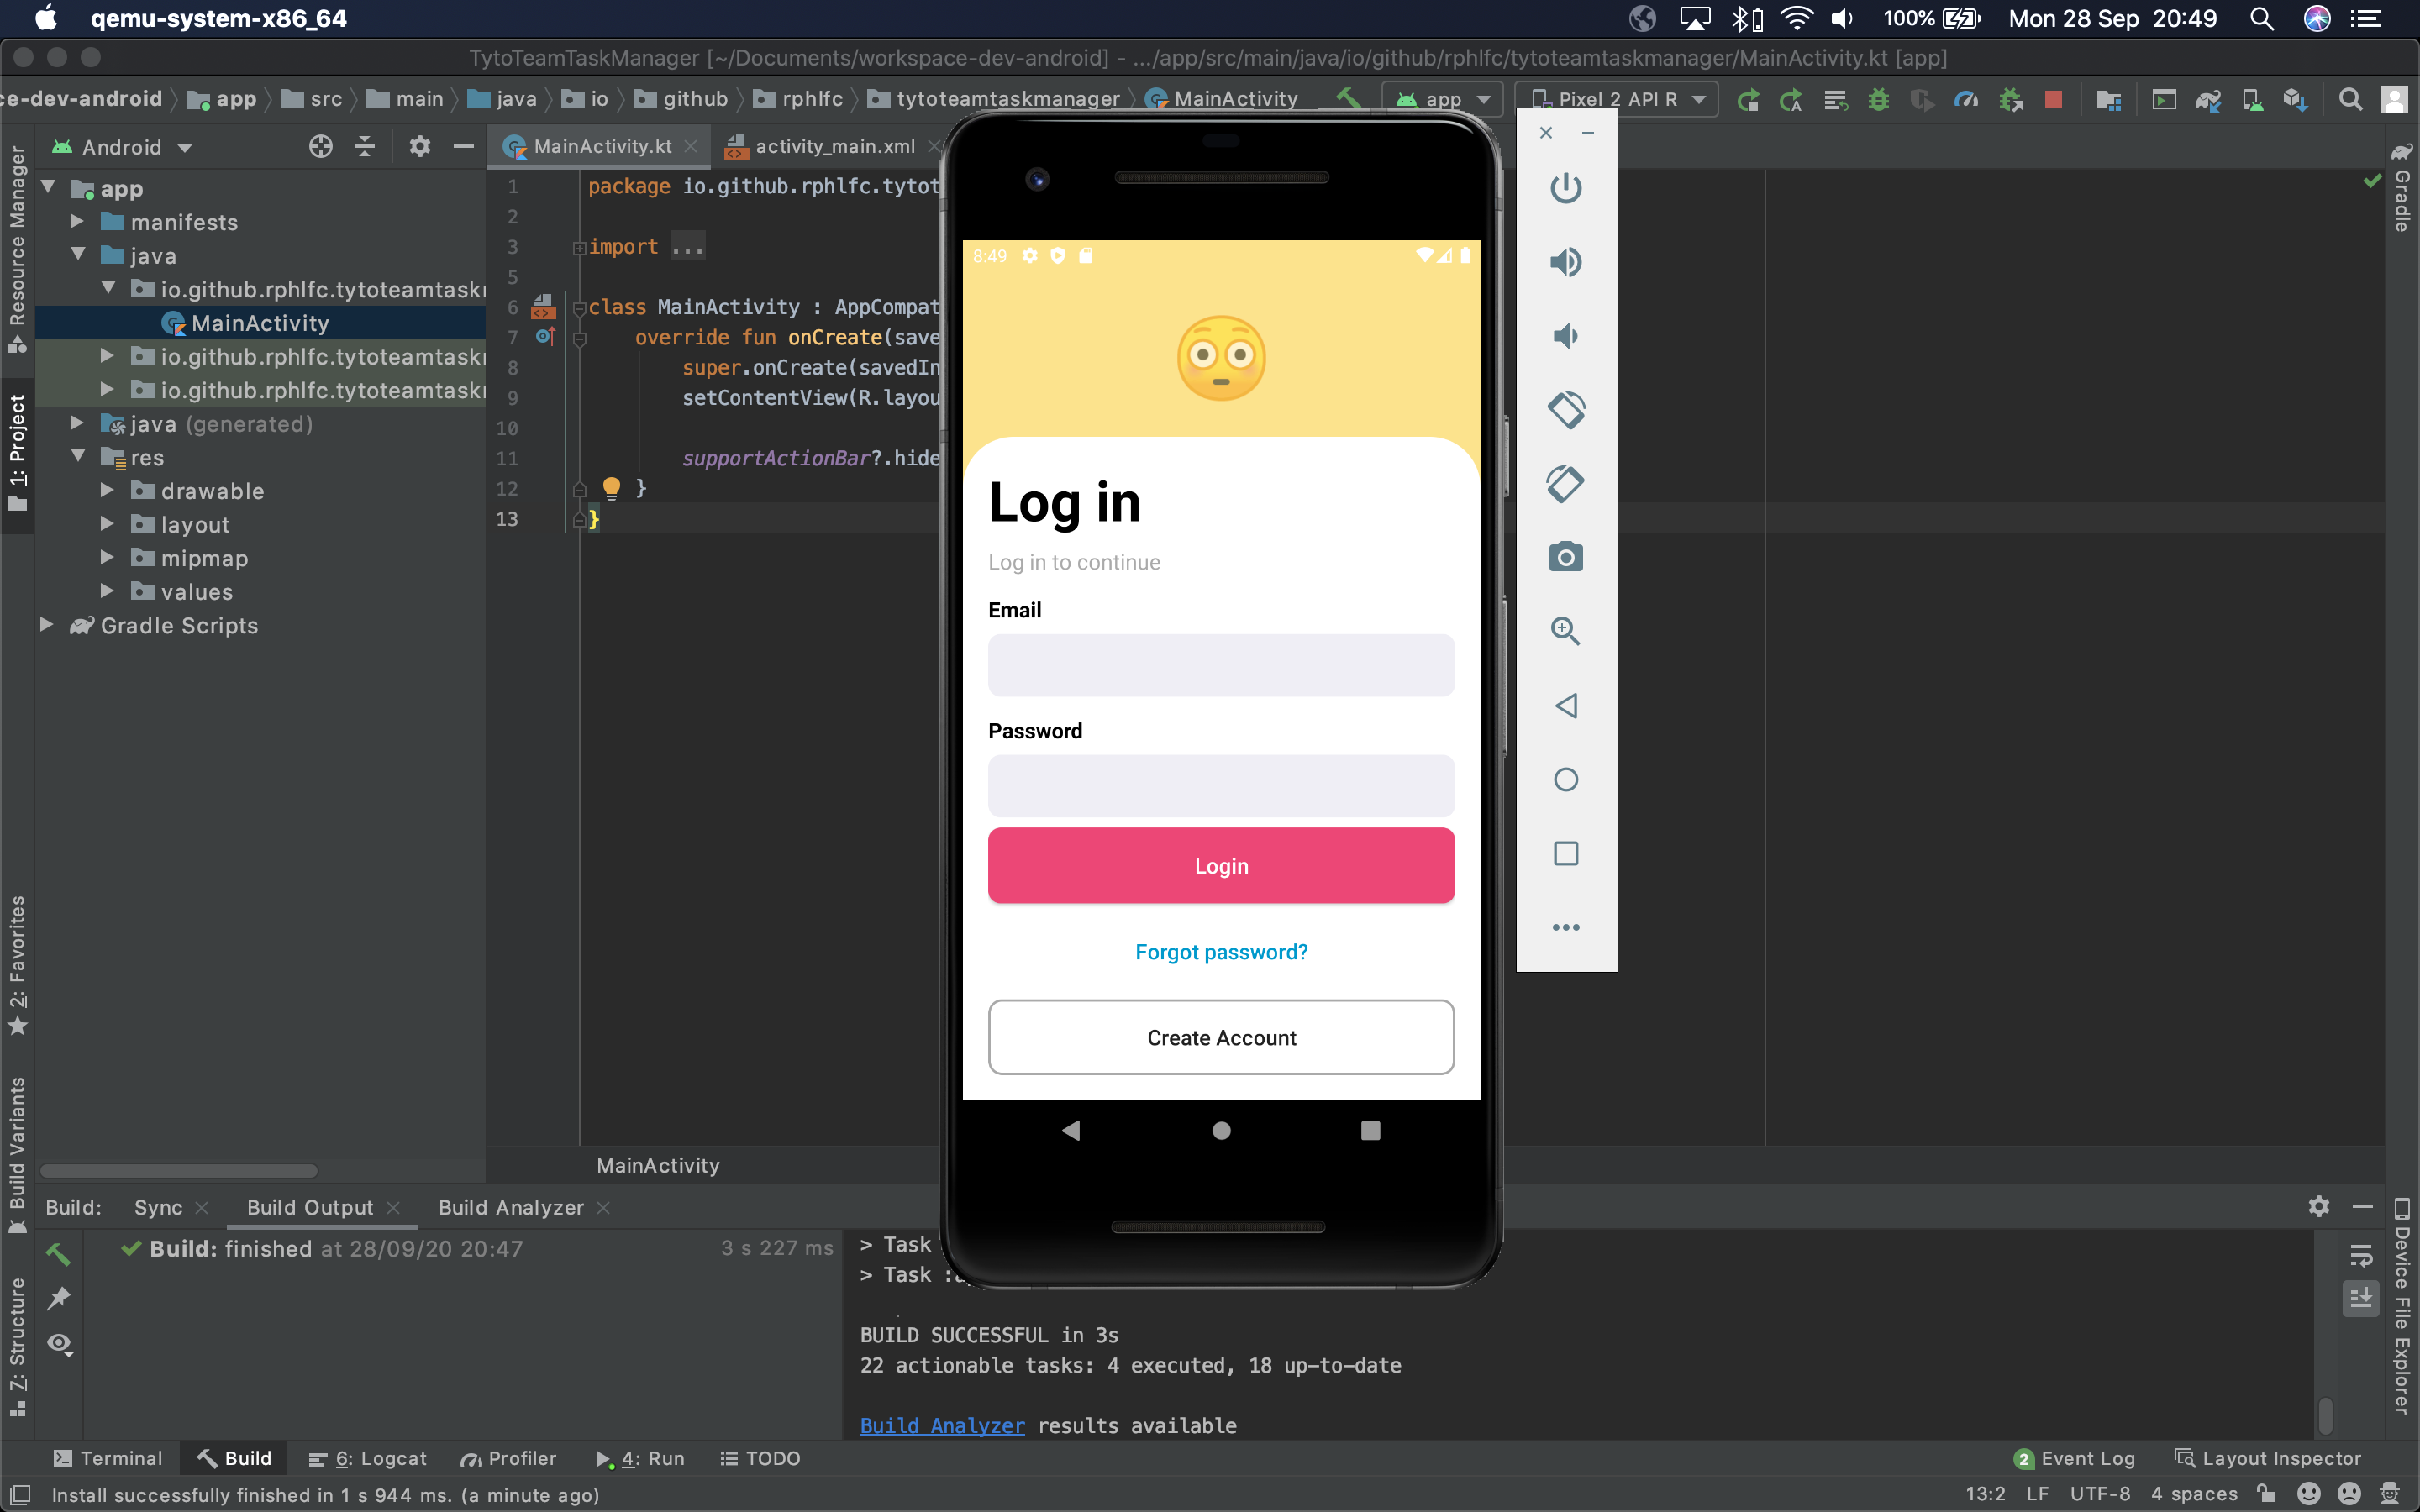
Task: Expand the Gradle Scripts node
Action: [x=46, y=625]
